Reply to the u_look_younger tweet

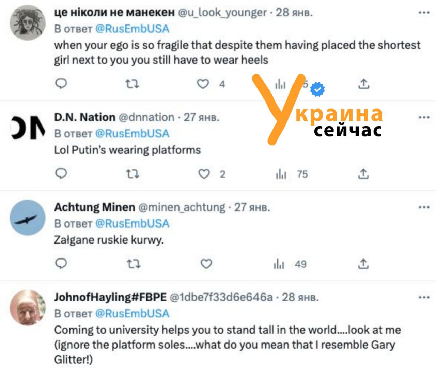[61, 83]
